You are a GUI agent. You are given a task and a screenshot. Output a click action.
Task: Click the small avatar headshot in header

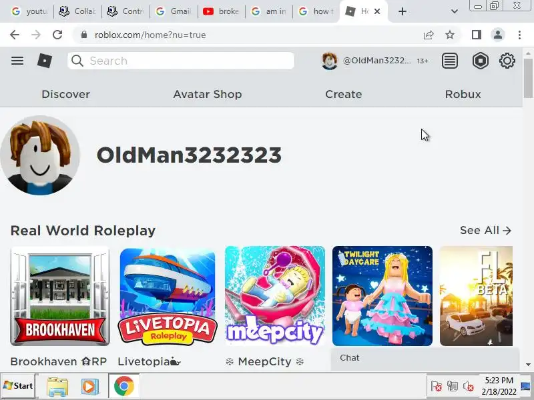tap(330, 61)
